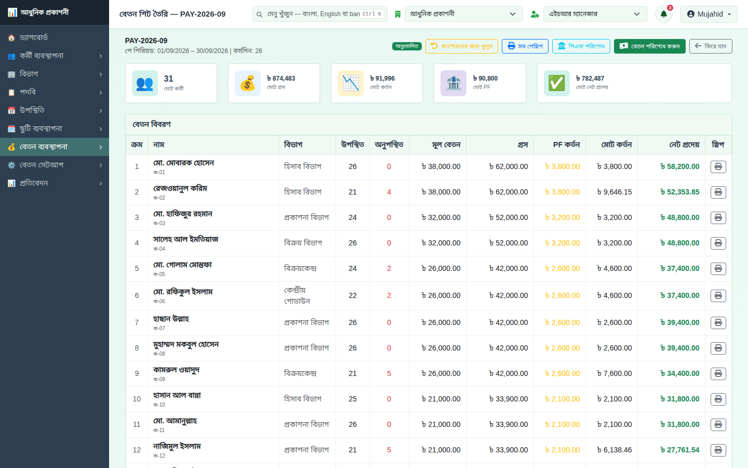This screenshot has height=468, width=748.
Task: Go to ড্যাশবোর্ড in the sidebar
Action: click(55, 37)
